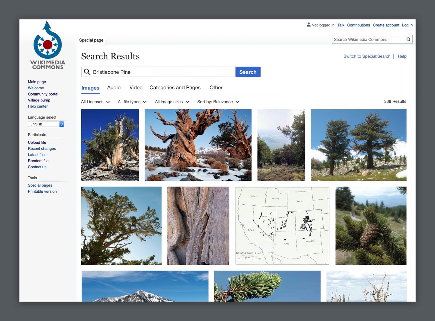Expand the All image sizes filter
This screenshot has width=435, height=321.
coord(172,102)
